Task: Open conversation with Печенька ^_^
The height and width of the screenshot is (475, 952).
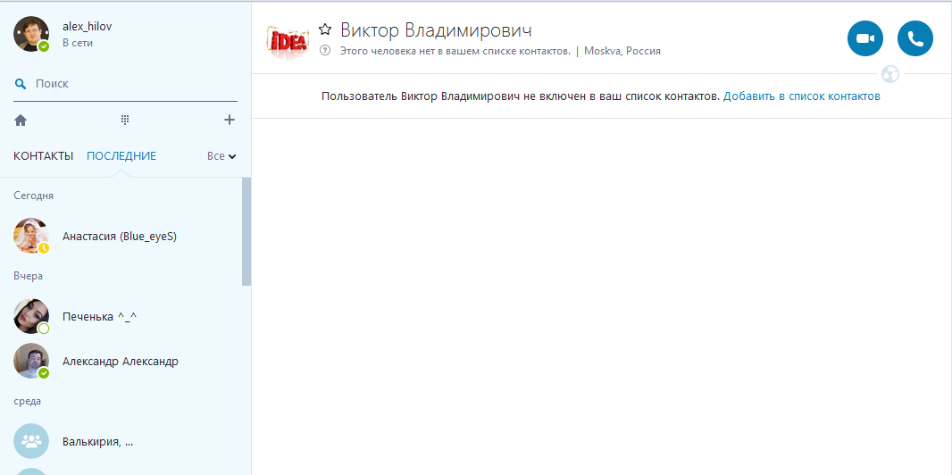Action: tap(99, 317)
